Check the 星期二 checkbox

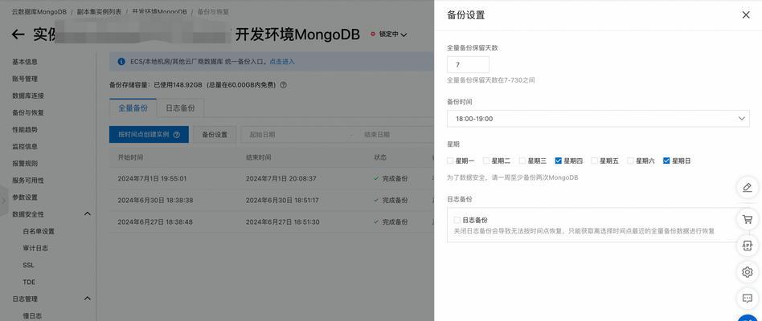[x=486, y=160]
